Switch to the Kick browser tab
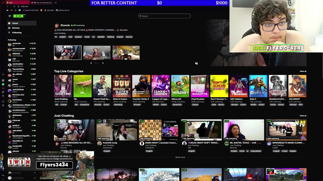 18,3
